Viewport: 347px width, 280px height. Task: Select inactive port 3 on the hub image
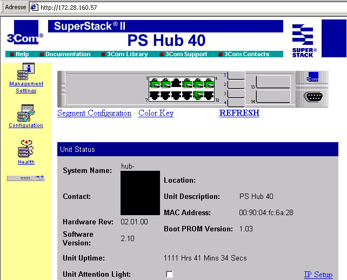(176, 83)
